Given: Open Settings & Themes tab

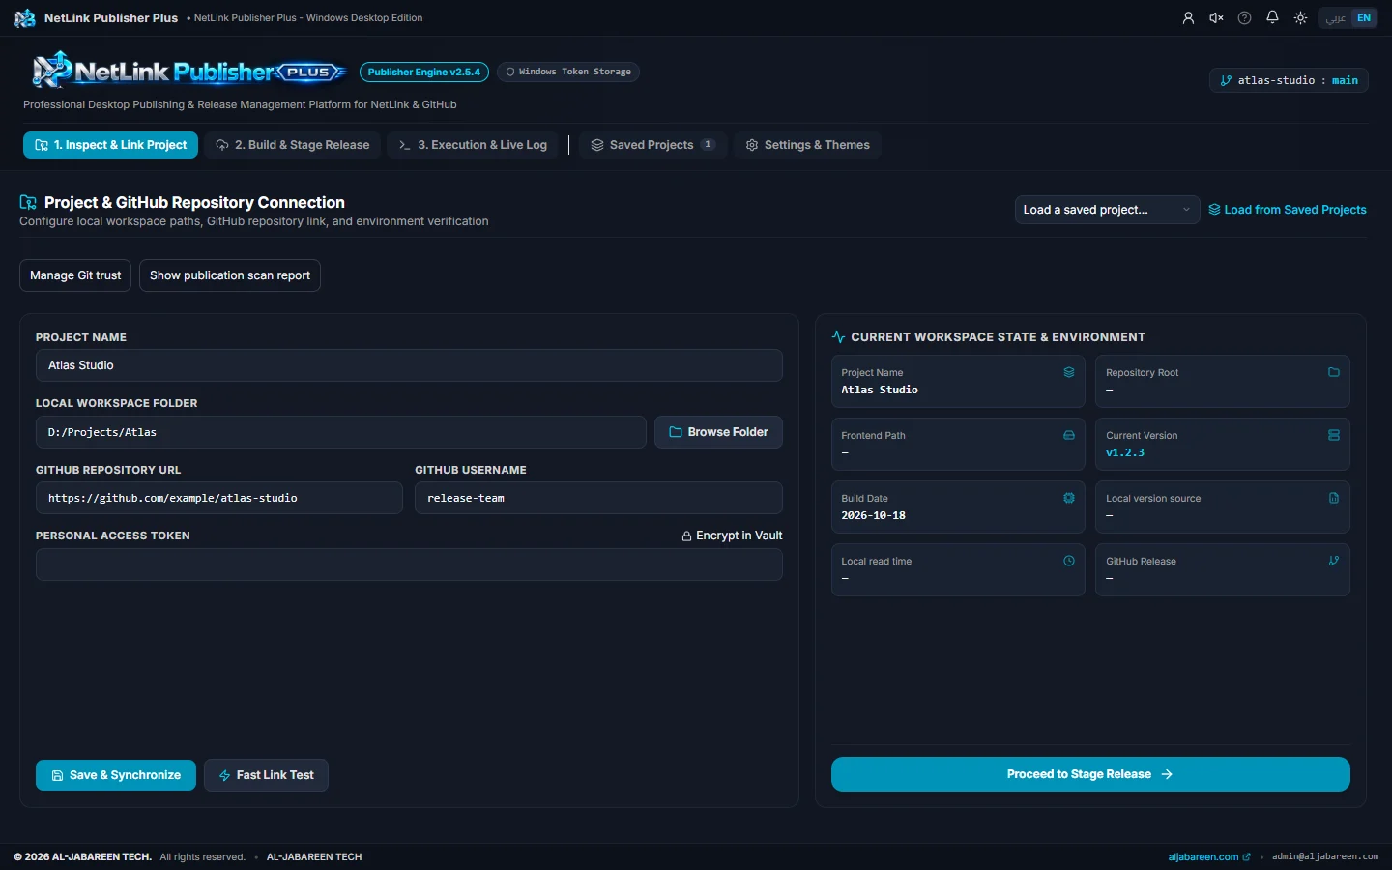Looking at the screenshot, I should tap(807, 145).
